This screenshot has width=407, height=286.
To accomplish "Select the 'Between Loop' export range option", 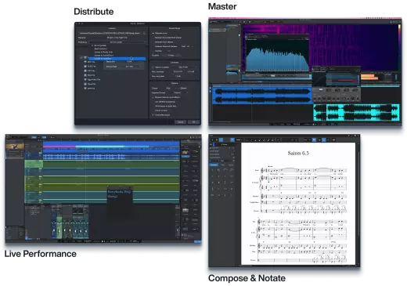I will pos(160,33).
